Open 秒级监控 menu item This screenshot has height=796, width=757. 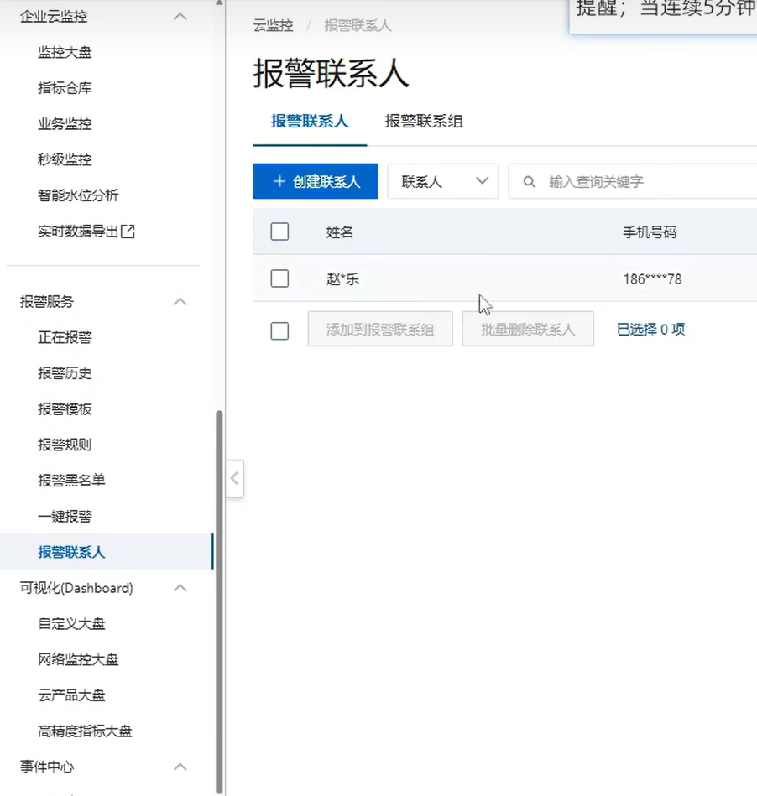[x=65, y=160]
